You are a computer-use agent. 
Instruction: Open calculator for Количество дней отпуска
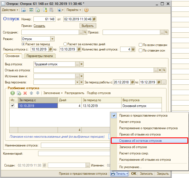coord(133,49)
